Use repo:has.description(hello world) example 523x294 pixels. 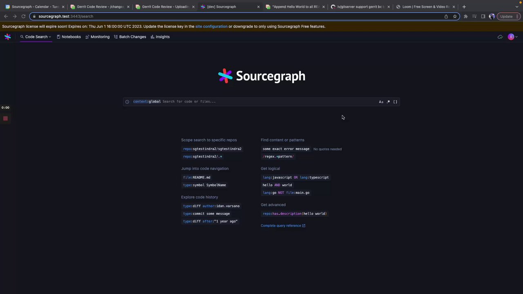[295, 214]
